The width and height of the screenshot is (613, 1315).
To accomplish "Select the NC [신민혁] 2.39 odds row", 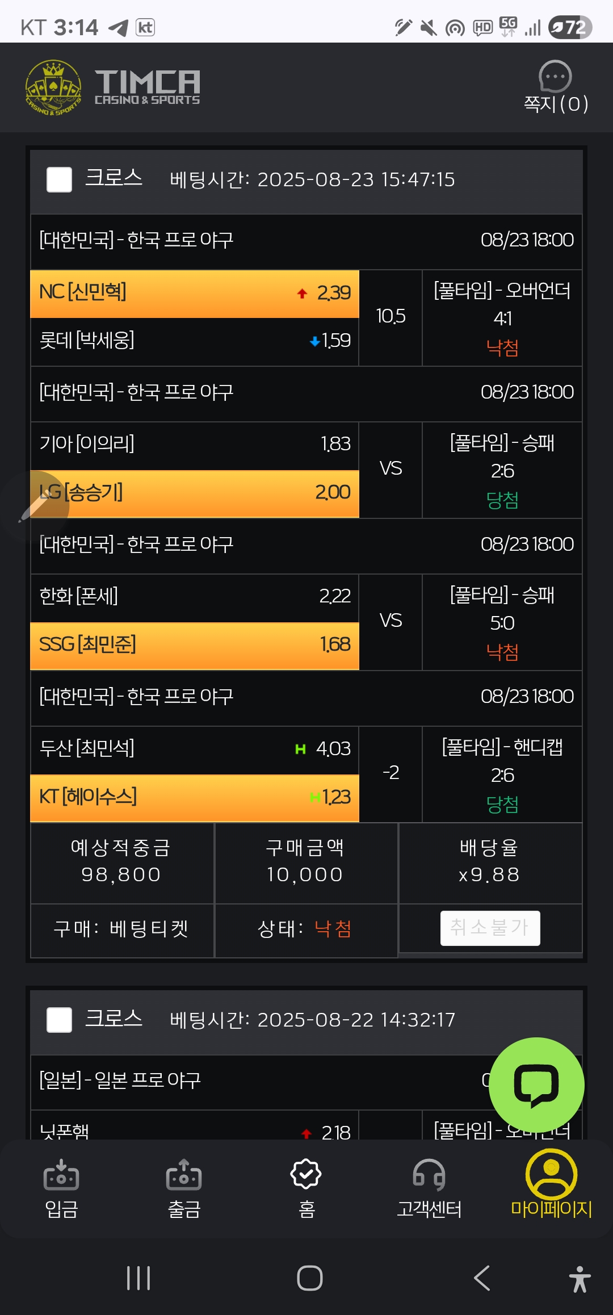I will click(195, 294).
